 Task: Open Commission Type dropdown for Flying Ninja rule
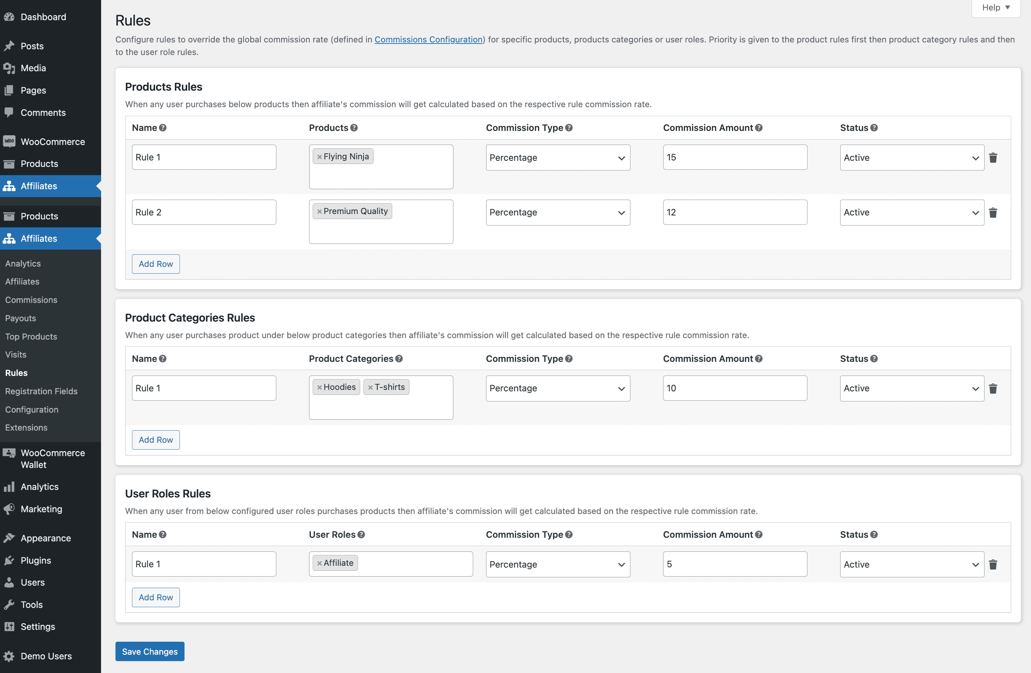coord(557,158)
